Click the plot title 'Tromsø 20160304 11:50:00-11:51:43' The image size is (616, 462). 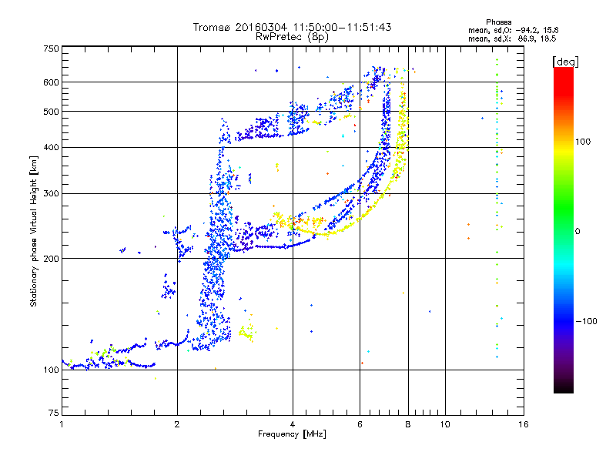click(292, 27)
